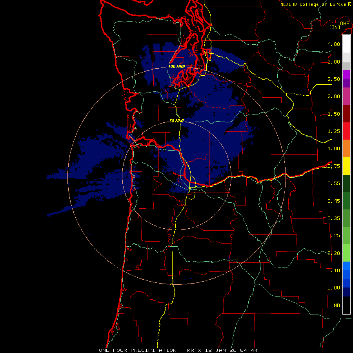The height and width of the screenshot is (353, 353).
Task: Click the NEXLAB-College of DuPage label
Action: 313,4
